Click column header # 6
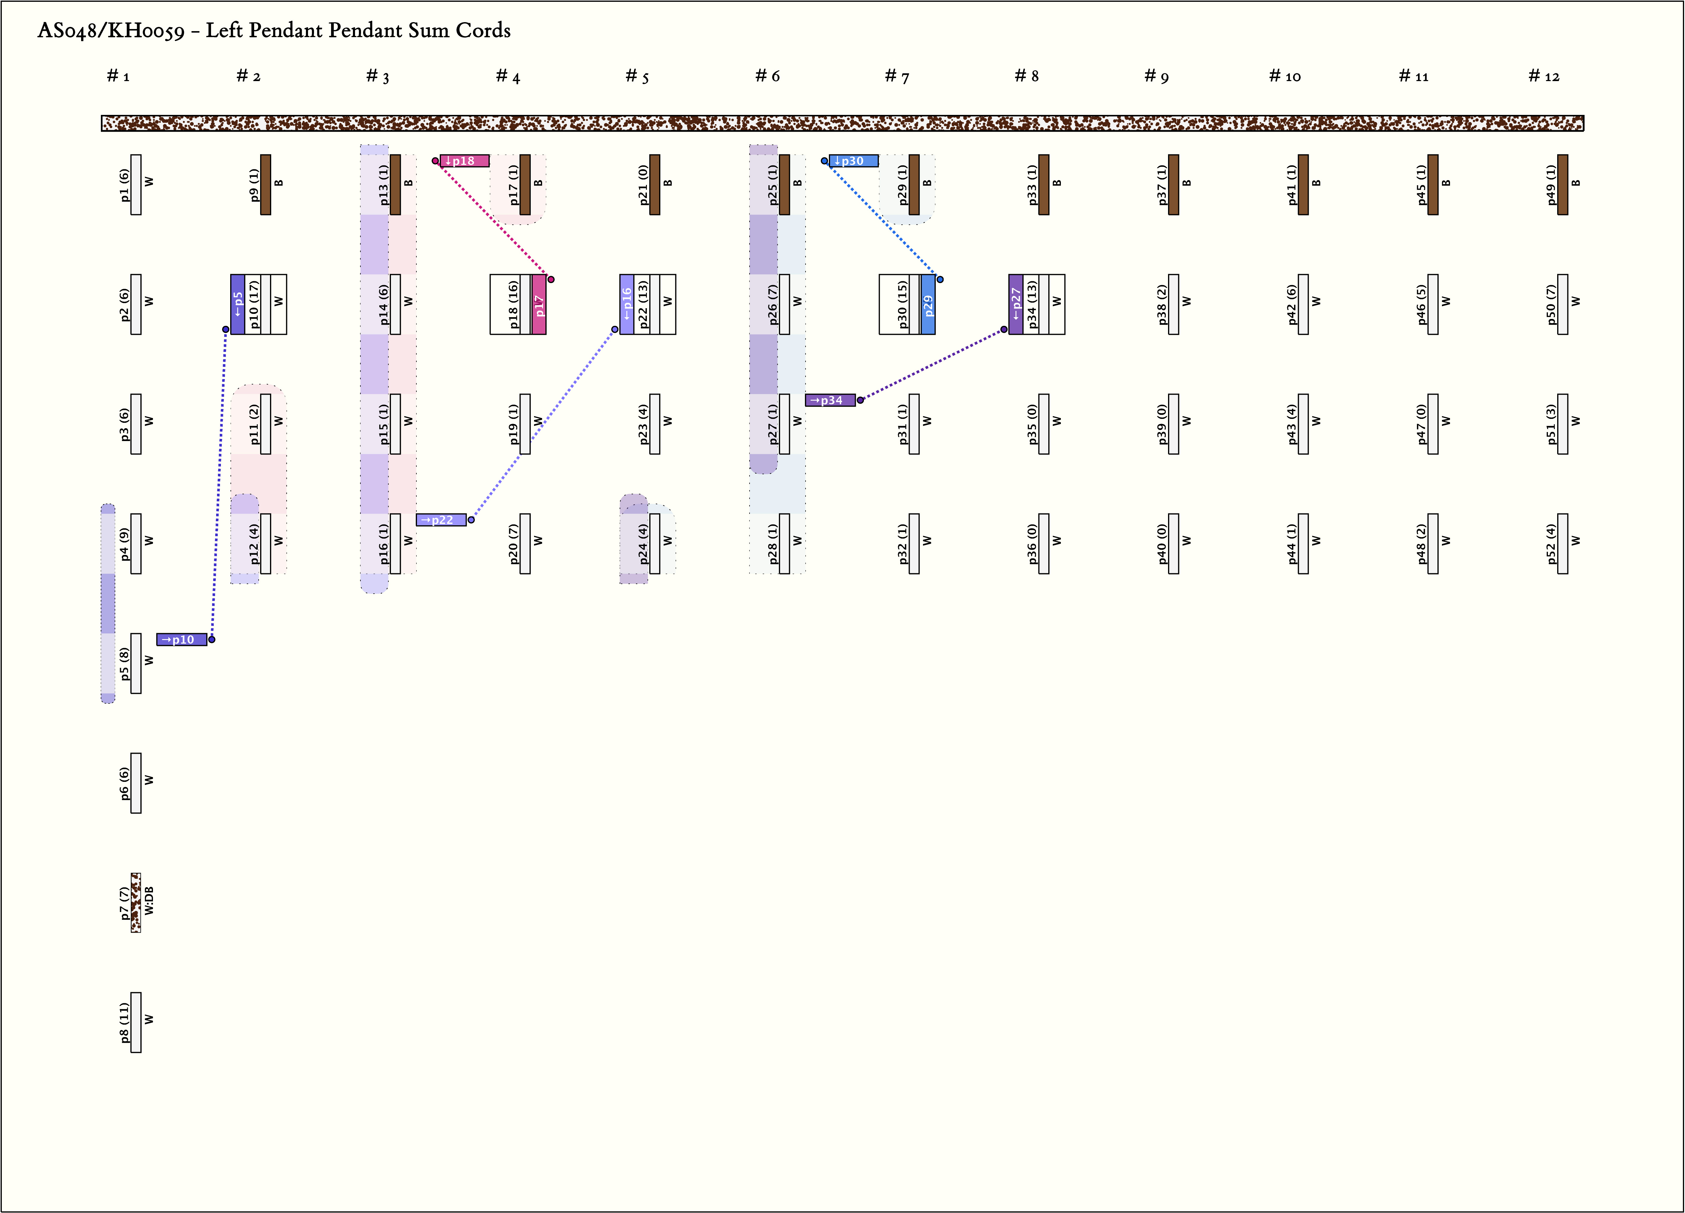 [768, 76]
